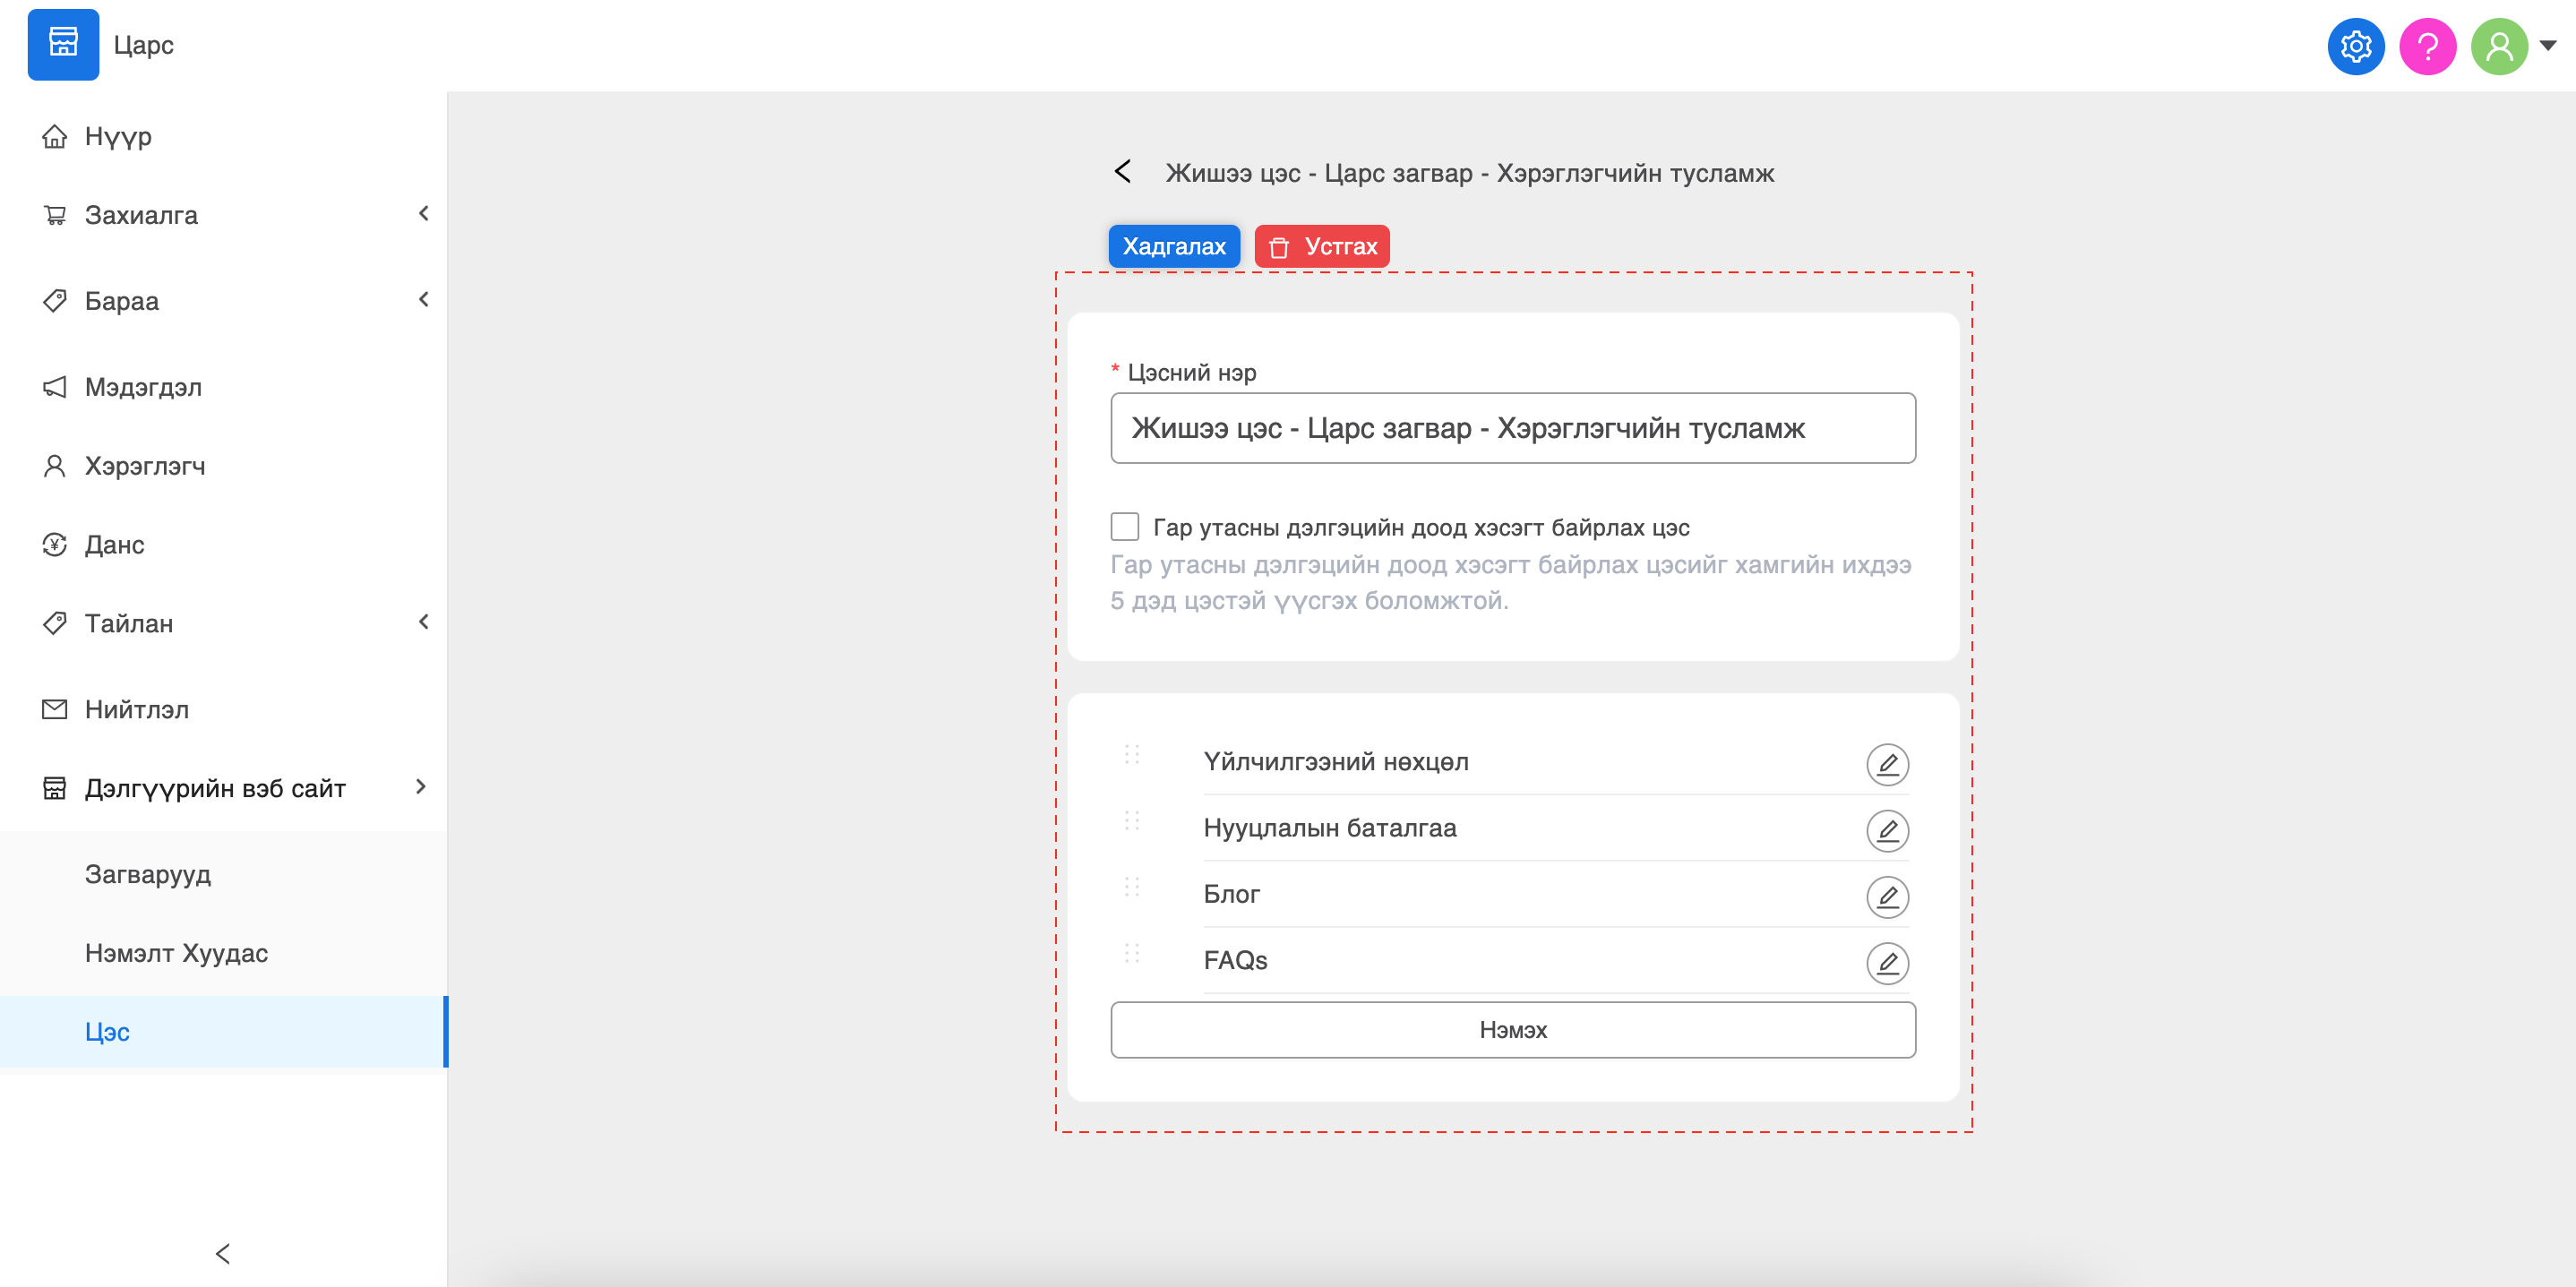The height and width of the screenshot is (1287, 2576).
Task: Collapse the sidebar with bottom arrow
Action: 223,1254
